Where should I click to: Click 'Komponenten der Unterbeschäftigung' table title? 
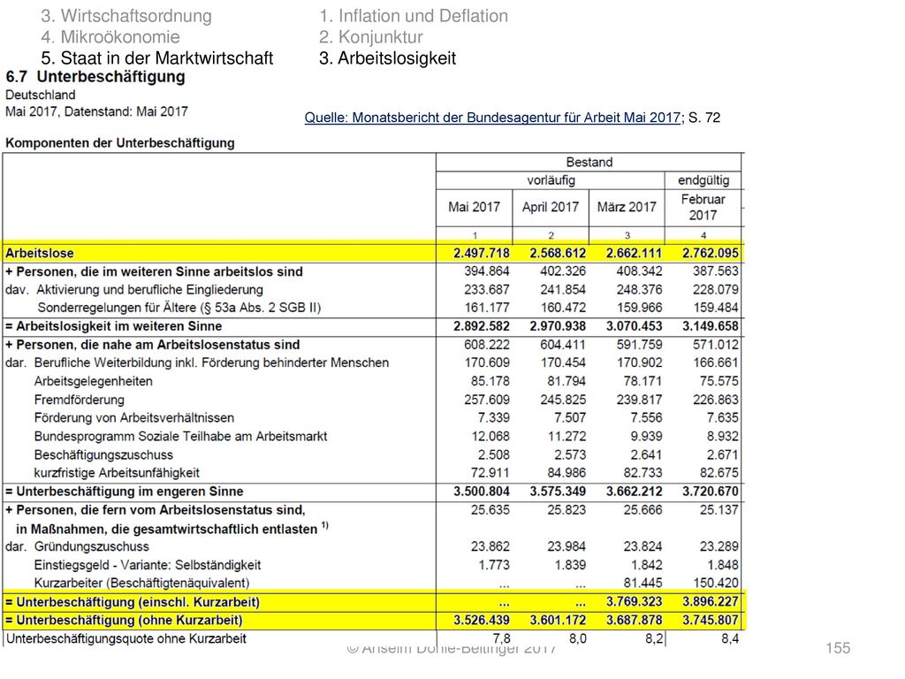click(x=120, y=142)
